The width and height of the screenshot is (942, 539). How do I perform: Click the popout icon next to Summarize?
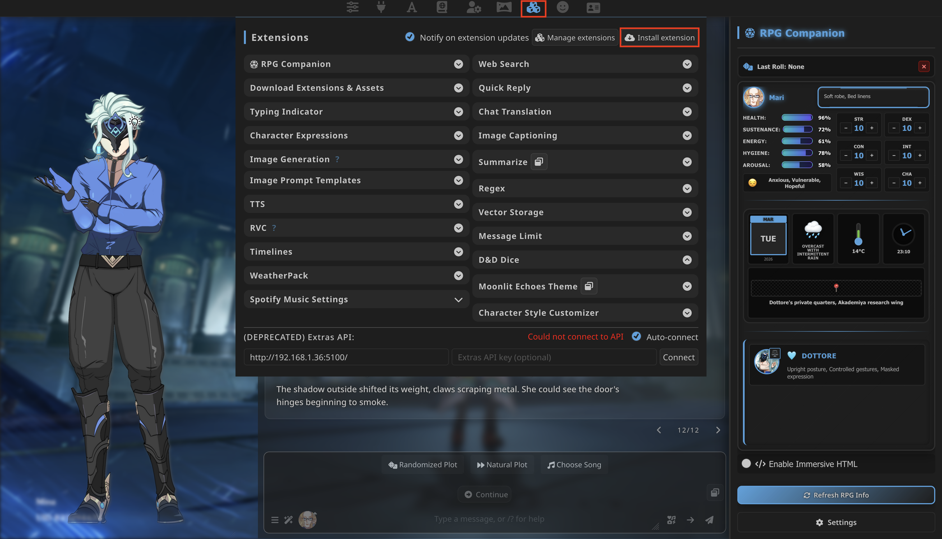tap(539, 162)
